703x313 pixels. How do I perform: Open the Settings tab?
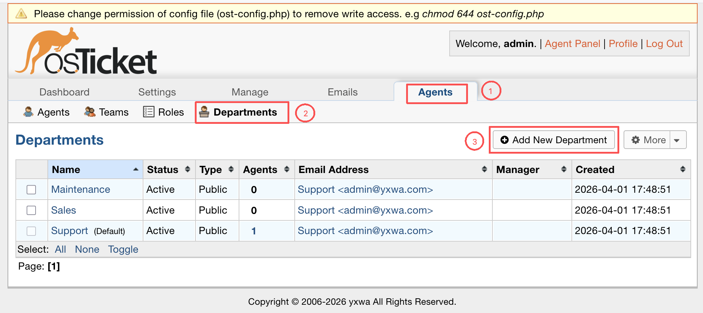pyautogui.click(x=157, y=92)
